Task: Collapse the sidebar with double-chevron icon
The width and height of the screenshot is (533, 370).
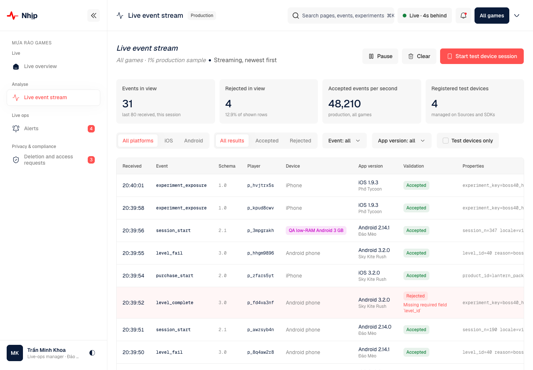Action: tap(94, 16)
